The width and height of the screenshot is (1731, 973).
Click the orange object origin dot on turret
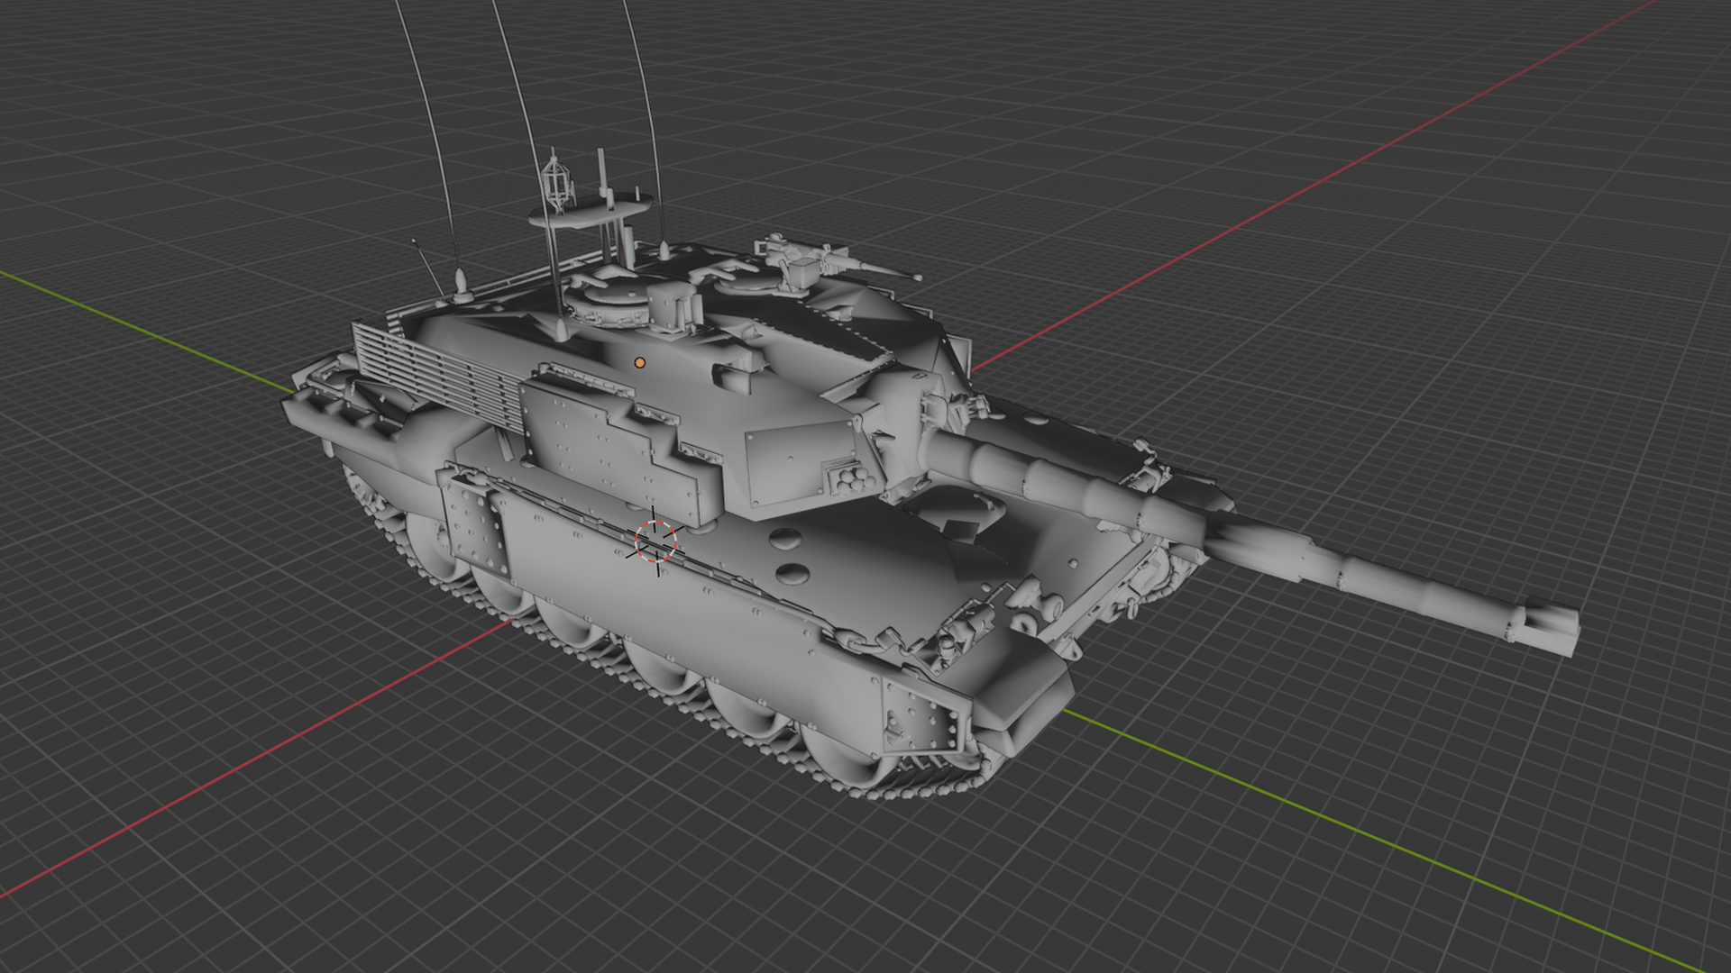coord(639,362)
